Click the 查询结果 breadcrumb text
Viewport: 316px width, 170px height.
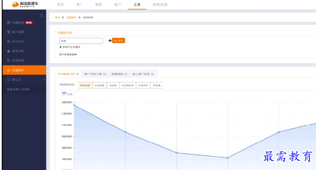pos(88,17)
